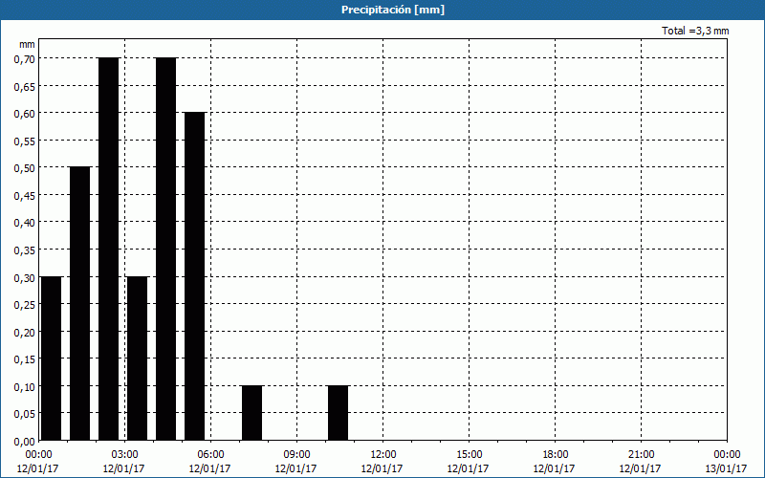
Task: Click the 06:00 time axis label
Action: (x=210, y=455)
